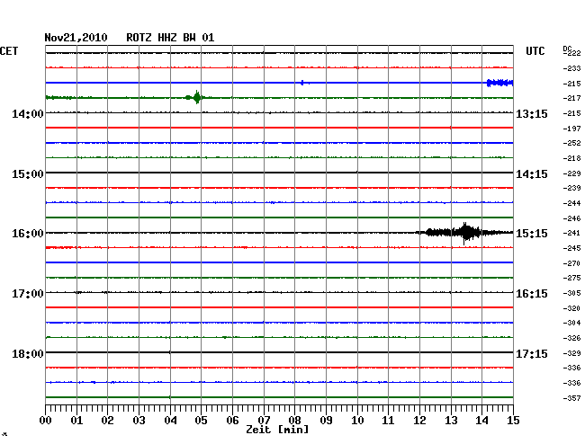Click the DC offset value '-304'
Image resolution: width=585 pixels, height=444 pixels.
coord(571,323)
